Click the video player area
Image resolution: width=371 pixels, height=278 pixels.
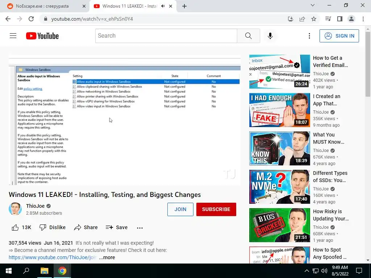(125, 120)
